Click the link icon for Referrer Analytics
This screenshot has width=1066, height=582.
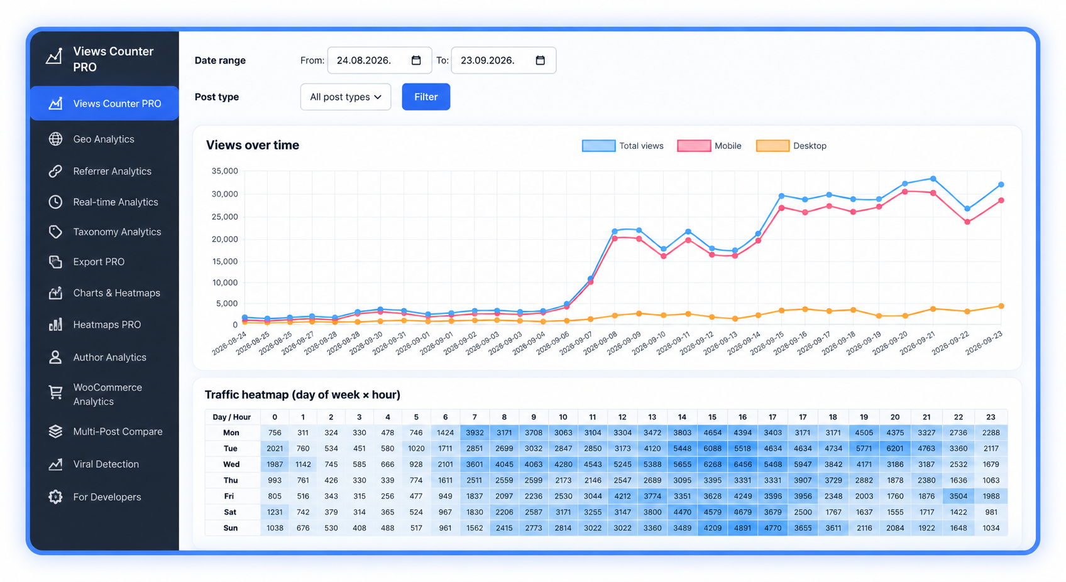[55, 171]
